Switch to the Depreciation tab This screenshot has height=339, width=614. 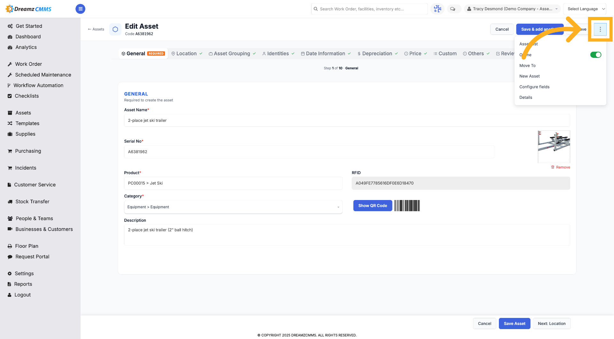tap(377, 54)
